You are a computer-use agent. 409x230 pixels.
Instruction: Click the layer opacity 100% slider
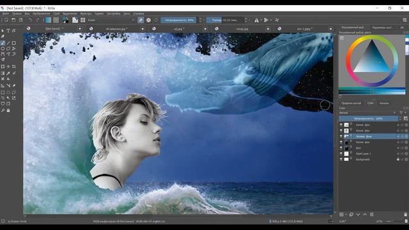[x=369, y=119]
